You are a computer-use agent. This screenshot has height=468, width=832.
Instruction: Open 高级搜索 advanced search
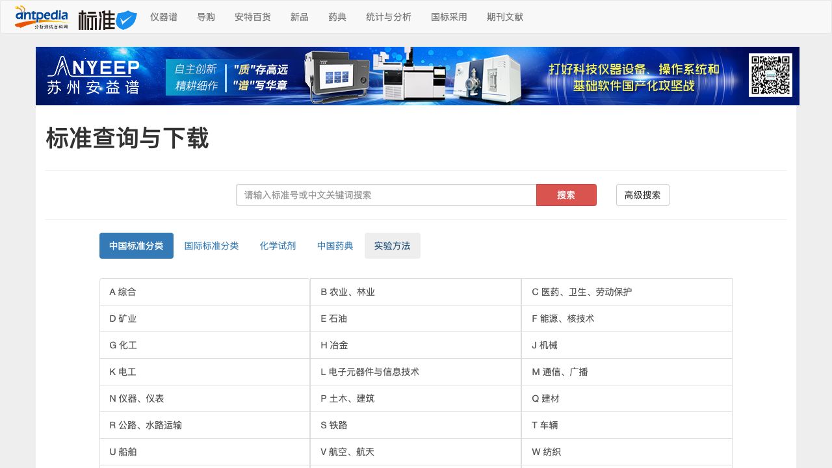coord(642,195)
